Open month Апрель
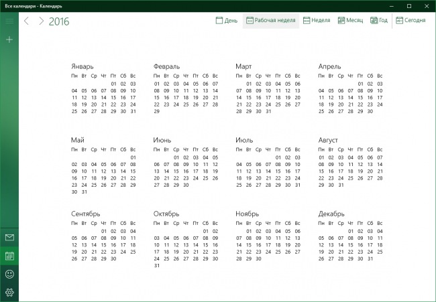The height and width of the screenshot is (302, 436). 329,66
